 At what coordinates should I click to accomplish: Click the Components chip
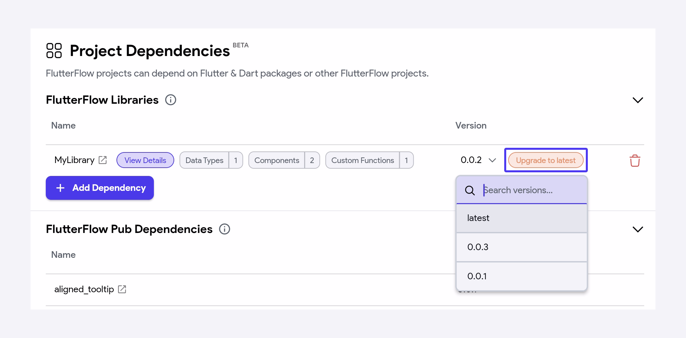(x=284, y=160)
